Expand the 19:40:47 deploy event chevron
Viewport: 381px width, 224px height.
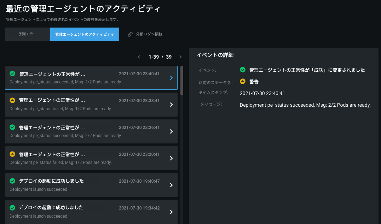[171, 185]
